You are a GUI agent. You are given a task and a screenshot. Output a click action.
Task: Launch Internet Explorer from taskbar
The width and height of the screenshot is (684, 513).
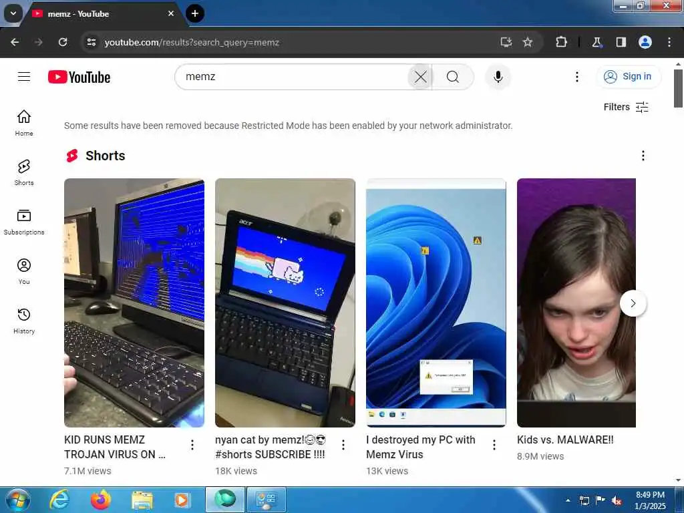point(59,500)
